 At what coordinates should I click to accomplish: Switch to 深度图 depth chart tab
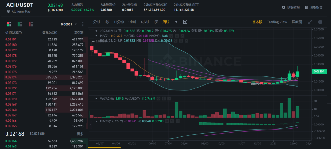coord(297,22)
